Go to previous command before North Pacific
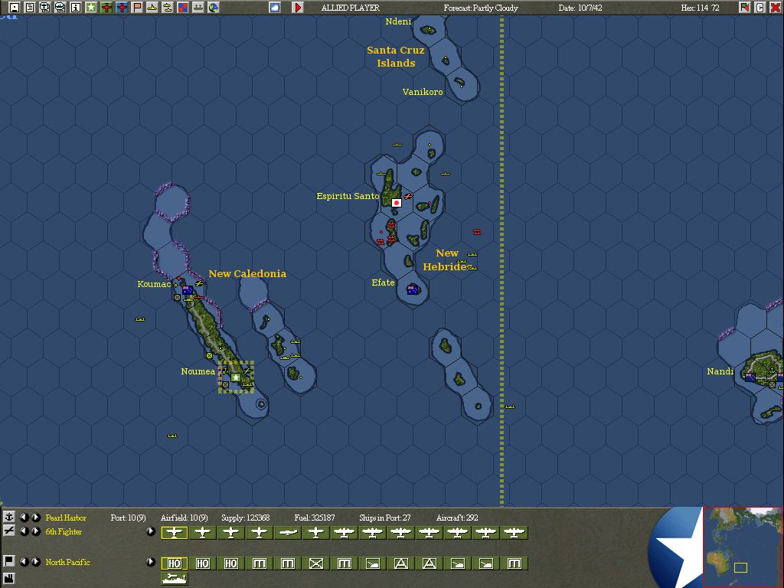 (x=24, y=562)
